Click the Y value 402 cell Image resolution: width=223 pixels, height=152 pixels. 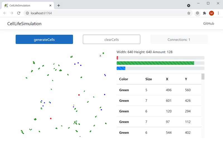click(188, 133)
